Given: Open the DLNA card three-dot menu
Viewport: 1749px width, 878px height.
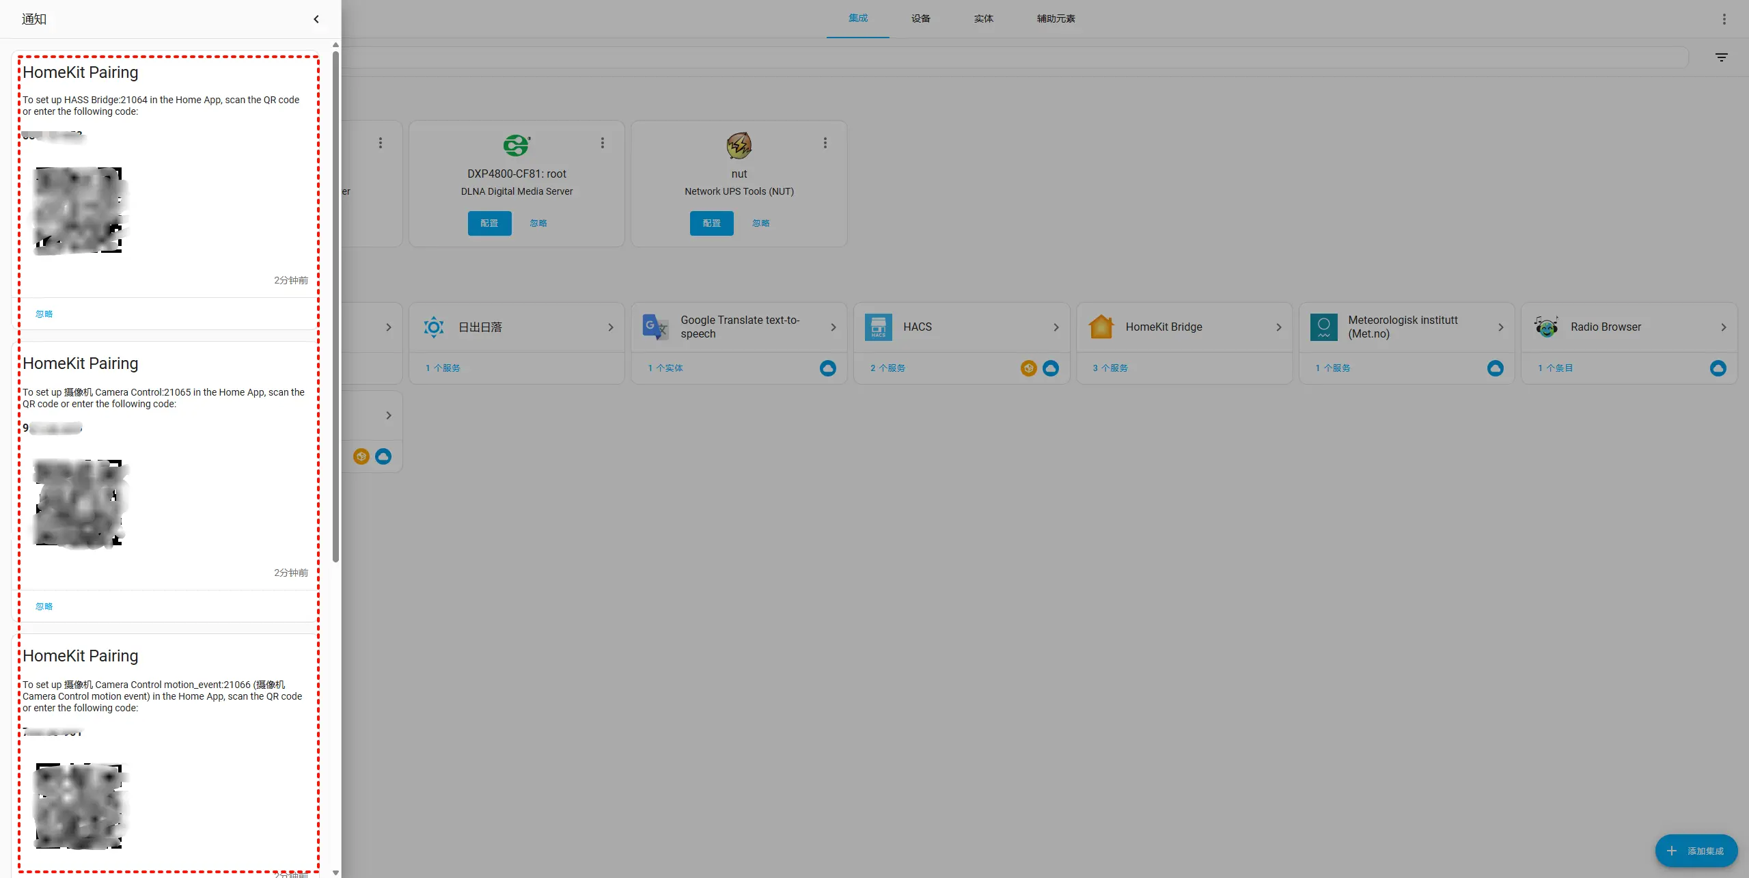Looking at the screenshot, I should 602,143.
